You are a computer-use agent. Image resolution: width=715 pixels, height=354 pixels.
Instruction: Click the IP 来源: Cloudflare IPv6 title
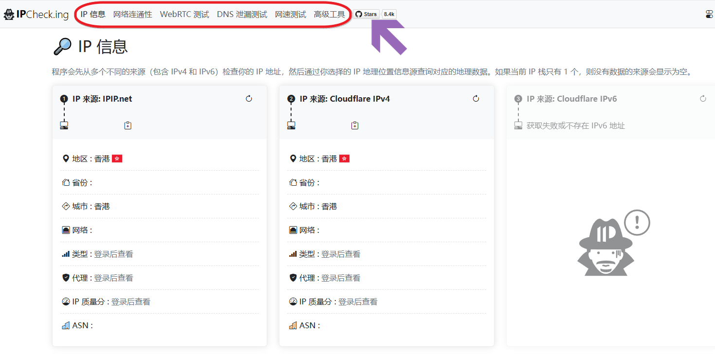coord(572,99)
